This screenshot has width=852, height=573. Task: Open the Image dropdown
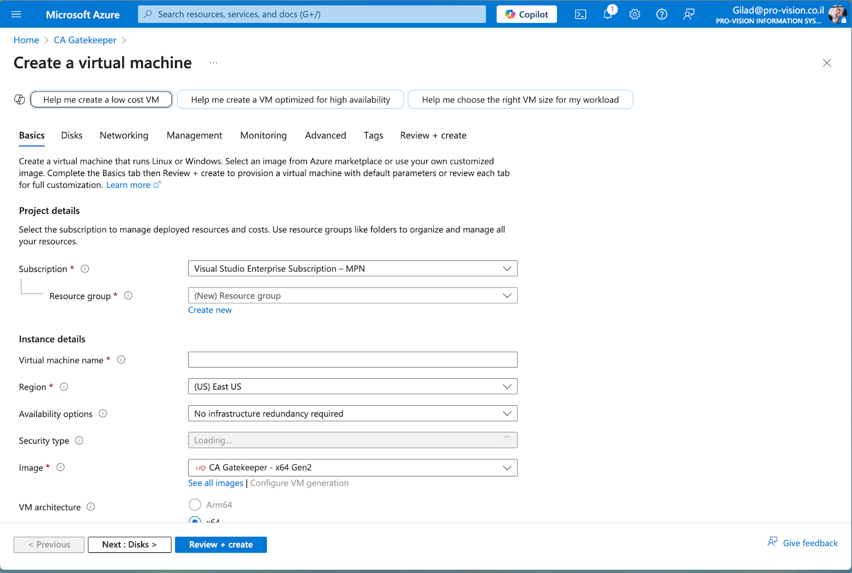(353, 468)
